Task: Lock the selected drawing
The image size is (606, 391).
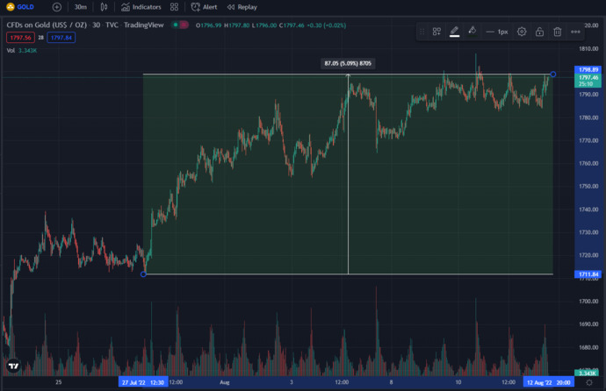Action: tap(539, 32)
